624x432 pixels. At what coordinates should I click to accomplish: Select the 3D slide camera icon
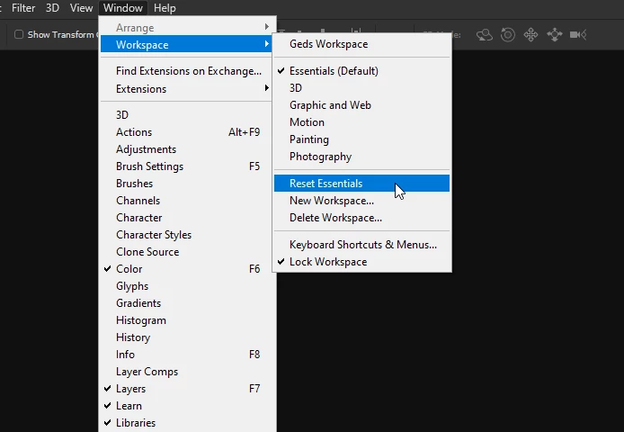point(555,35)
